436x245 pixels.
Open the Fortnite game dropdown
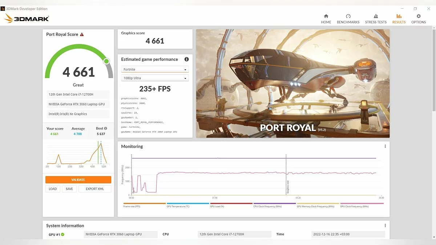155,69
